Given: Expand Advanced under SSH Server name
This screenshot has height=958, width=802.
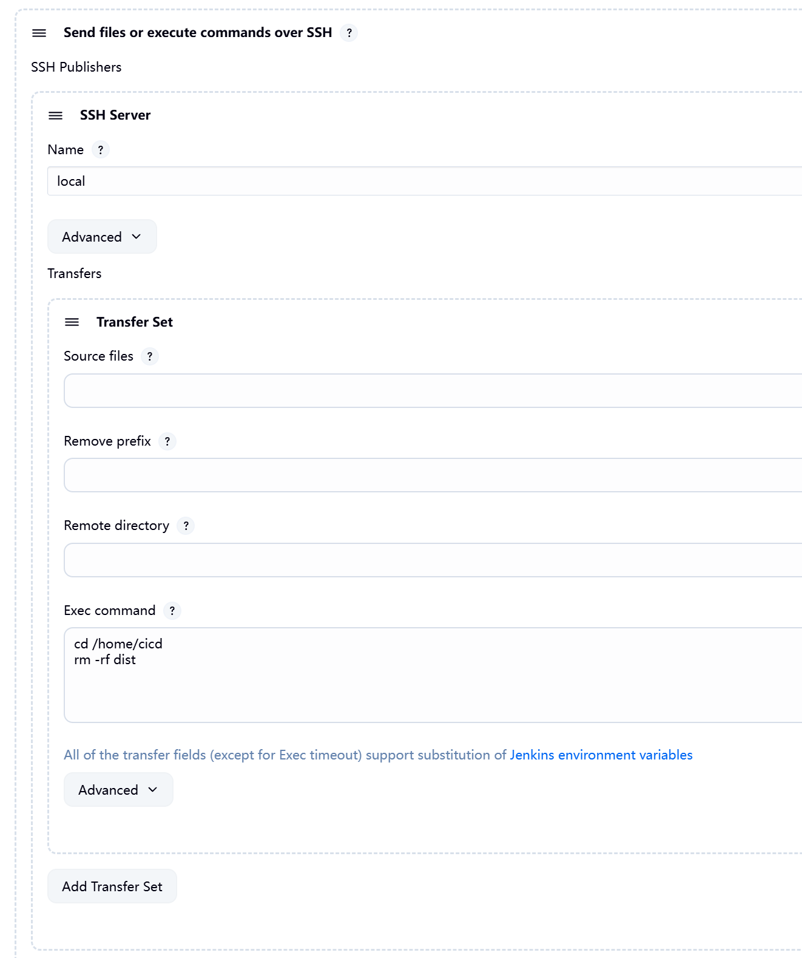Looking at the screenshot, I should (x=102, y=237).
